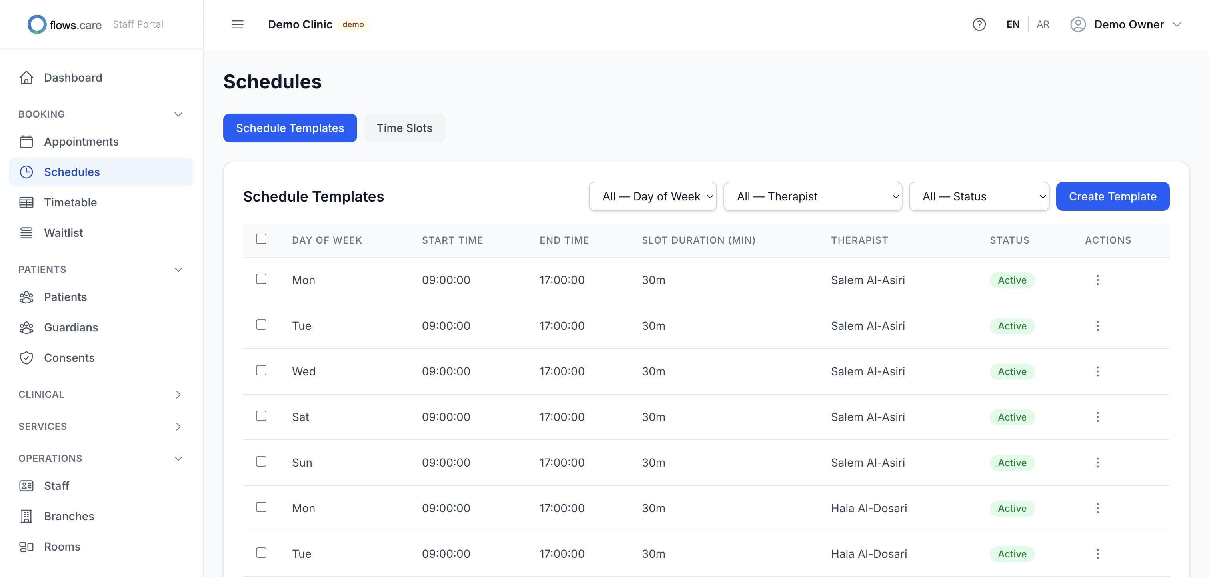This screenshot has width=1209, height=577.
Task: Open actions menu for the Wed row
Action: [1097, 371]
